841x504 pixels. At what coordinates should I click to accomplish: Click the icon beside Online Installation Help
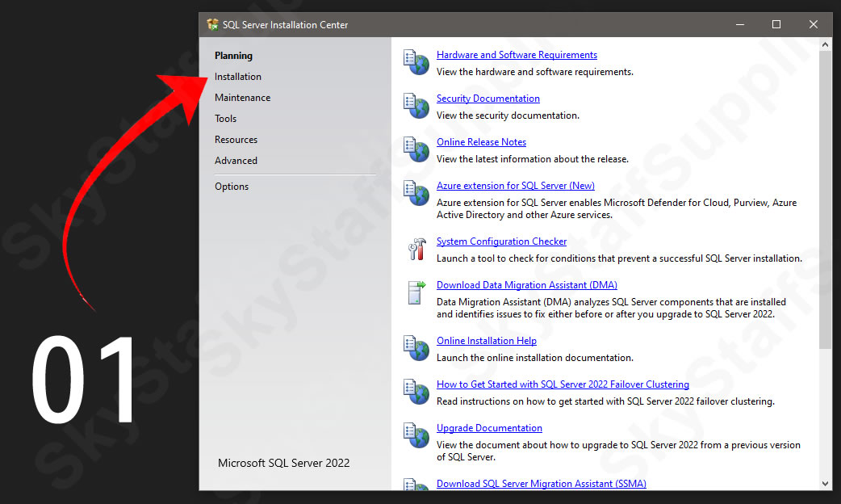[416, 348]
